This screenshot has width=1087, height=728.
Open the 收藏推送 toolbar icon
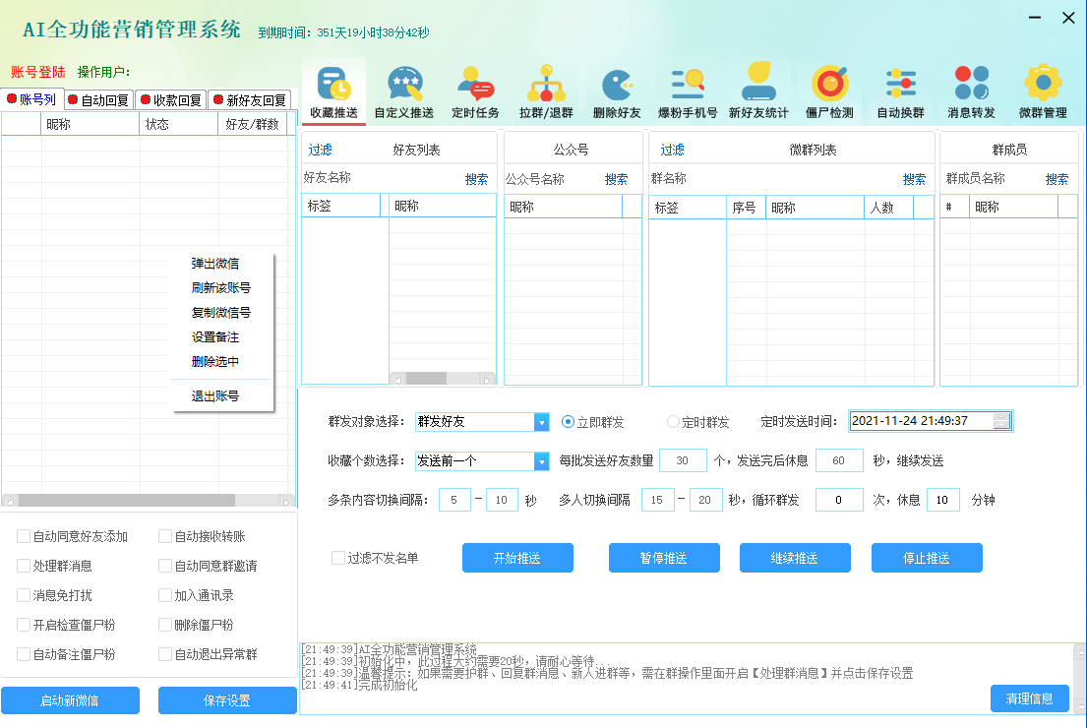coord(334,92)
